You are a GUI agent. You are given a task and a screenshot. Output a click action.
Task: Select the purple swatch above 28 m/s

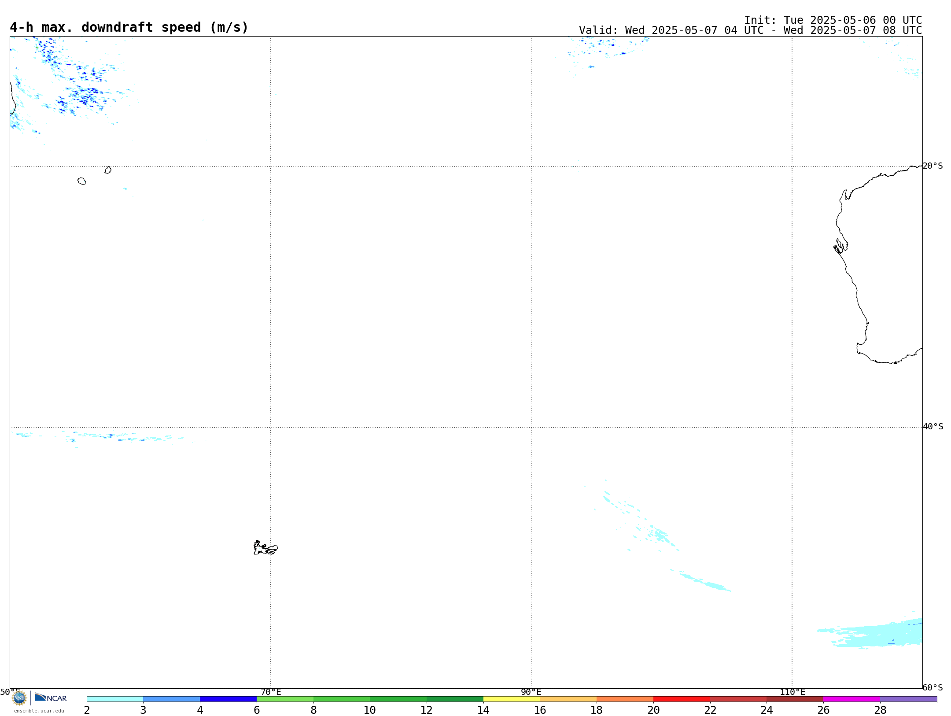[908, 699]
